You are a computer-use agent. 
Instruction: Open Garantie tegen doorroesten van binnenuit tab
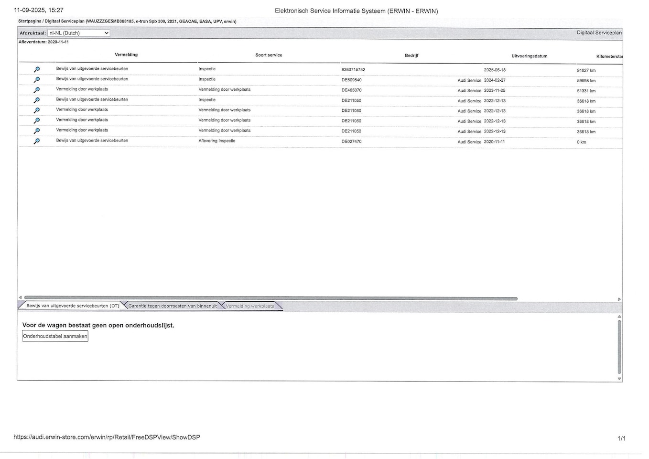click(173, 306)
